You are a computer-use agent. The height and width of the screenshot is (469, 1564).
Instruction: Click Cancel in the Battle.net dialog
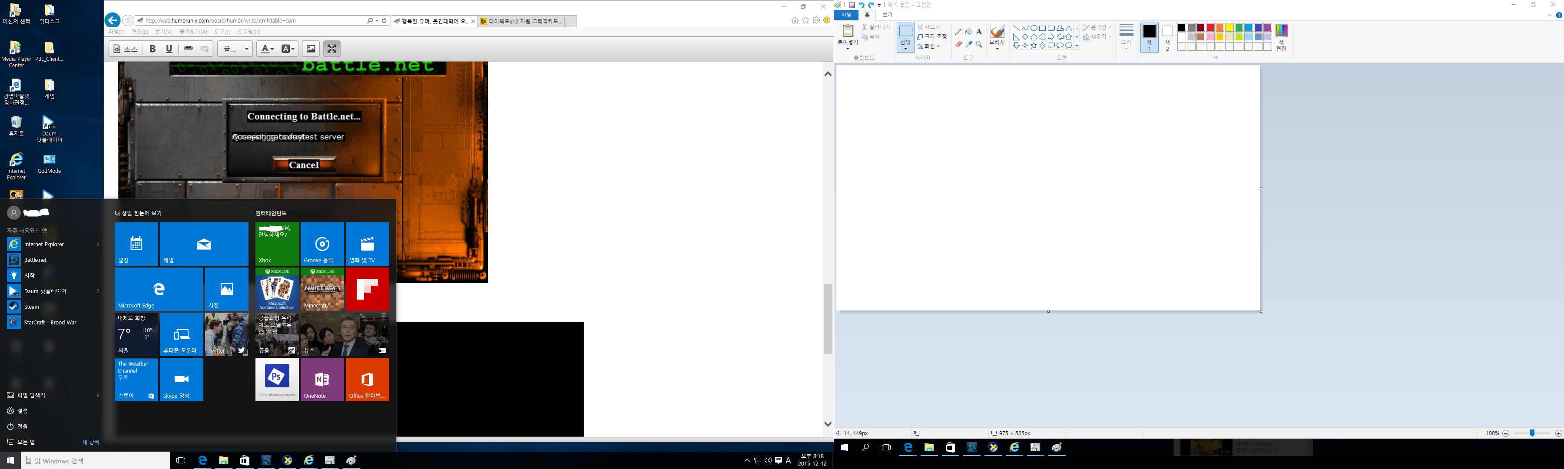point(304,165)
